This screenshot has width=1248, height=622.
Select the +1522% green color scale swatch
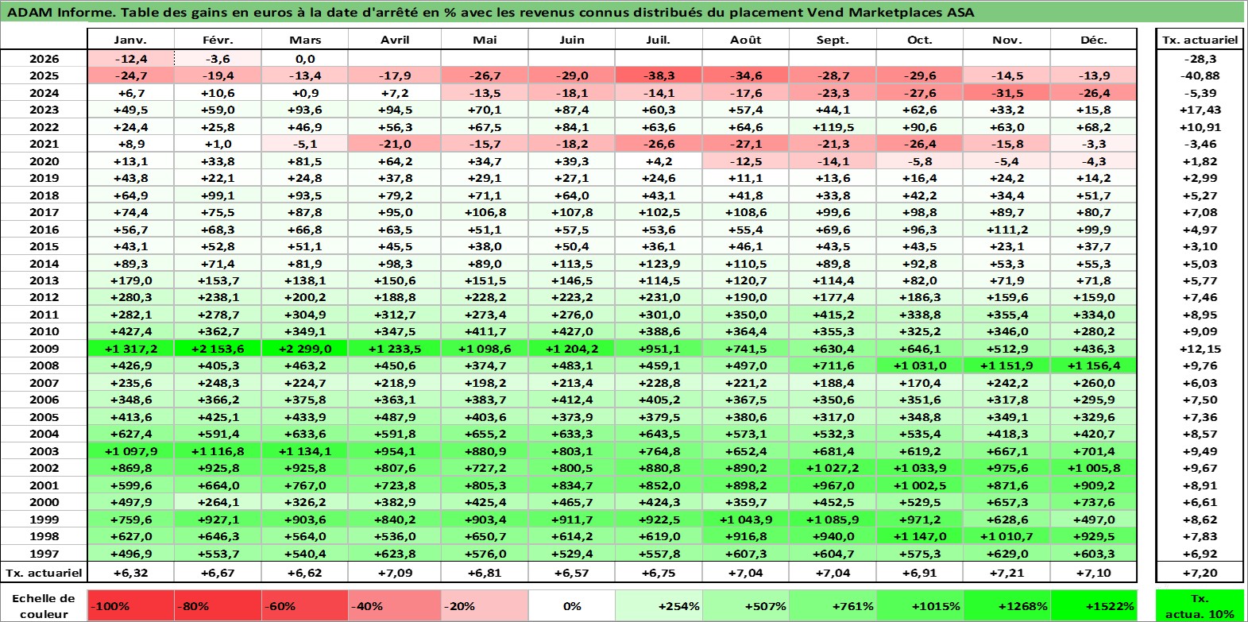pos(1093,605)
